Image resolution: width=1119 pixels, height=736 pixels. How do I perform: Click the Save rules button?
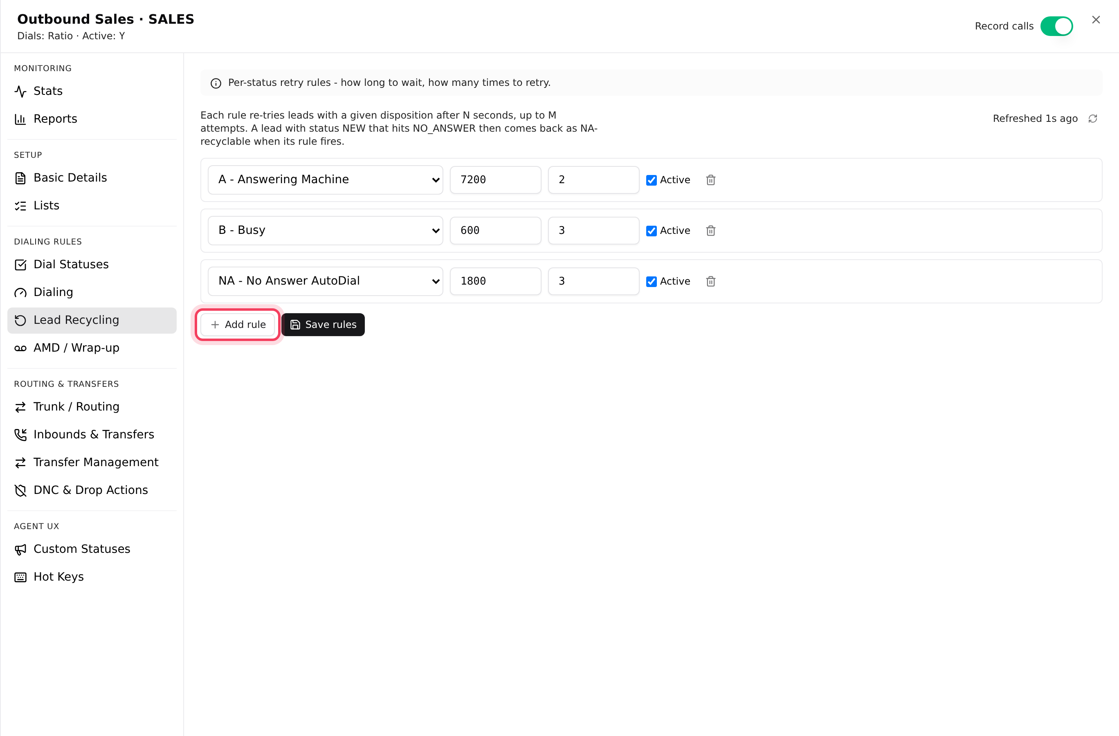(323, 325)
